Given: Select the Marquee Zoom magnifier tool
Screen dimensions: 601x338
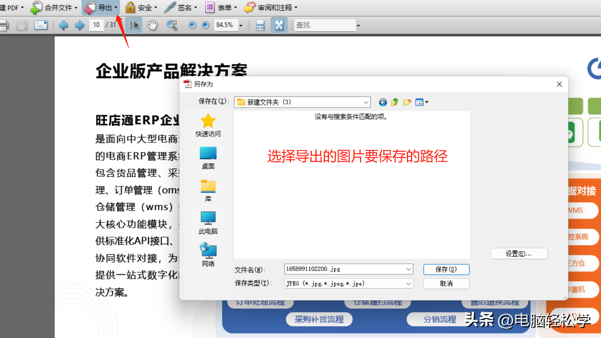Looking at the screenshot, I should [x=172, y=25].
